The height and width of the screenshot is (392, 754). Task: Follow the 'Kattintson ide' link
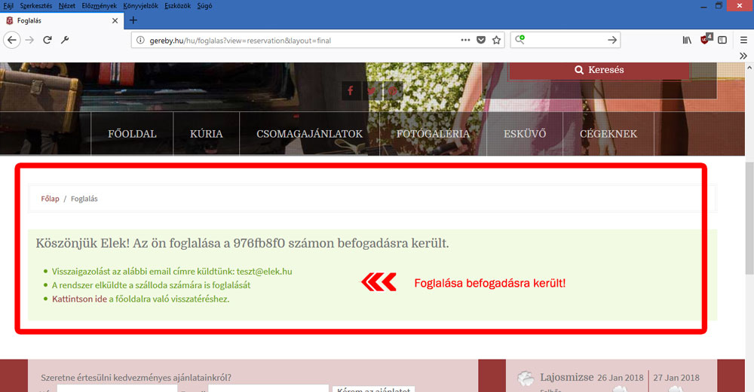coord(79,299)
